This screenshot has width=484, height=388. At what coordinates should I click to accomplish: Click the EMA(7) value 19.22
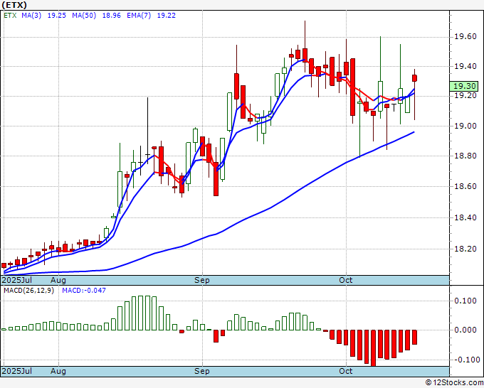[166, 16]
